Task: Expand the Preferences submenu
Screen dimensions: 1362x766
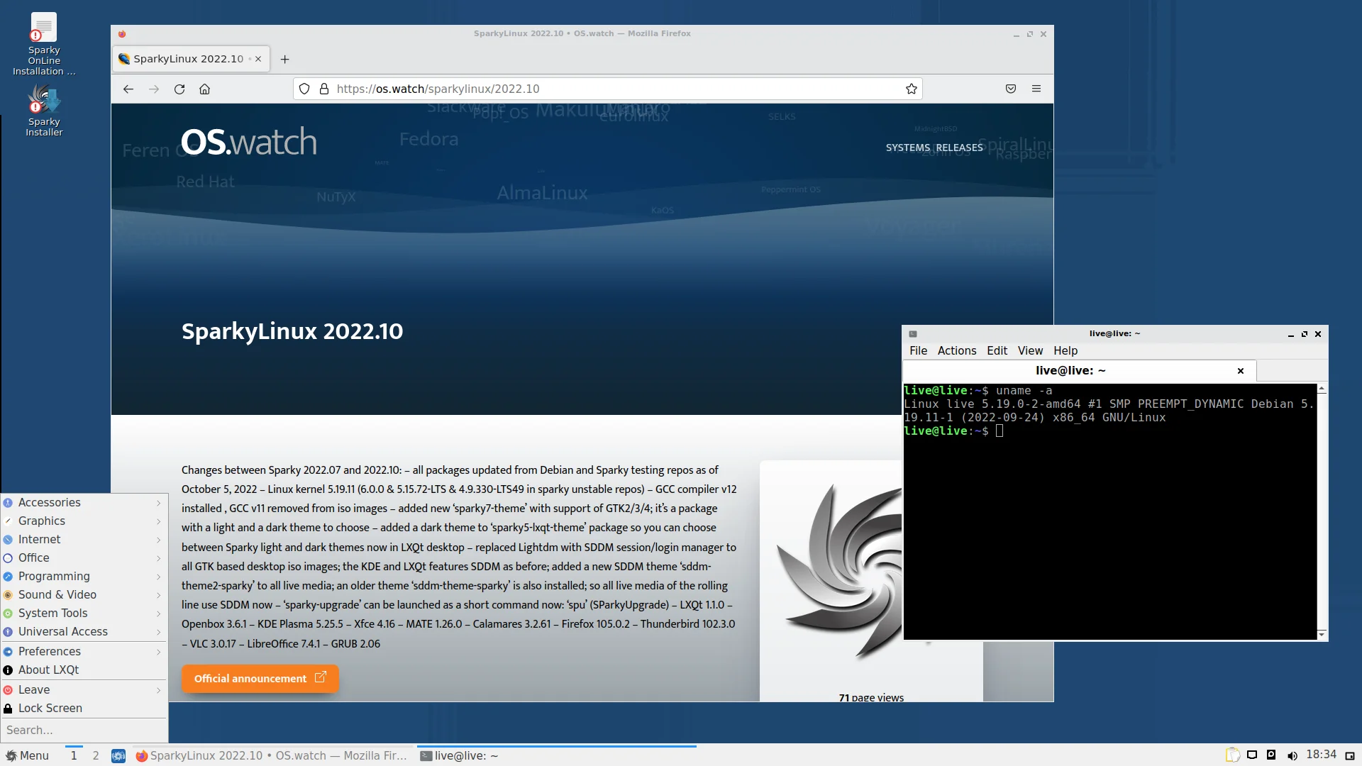Action: [84, 651]
